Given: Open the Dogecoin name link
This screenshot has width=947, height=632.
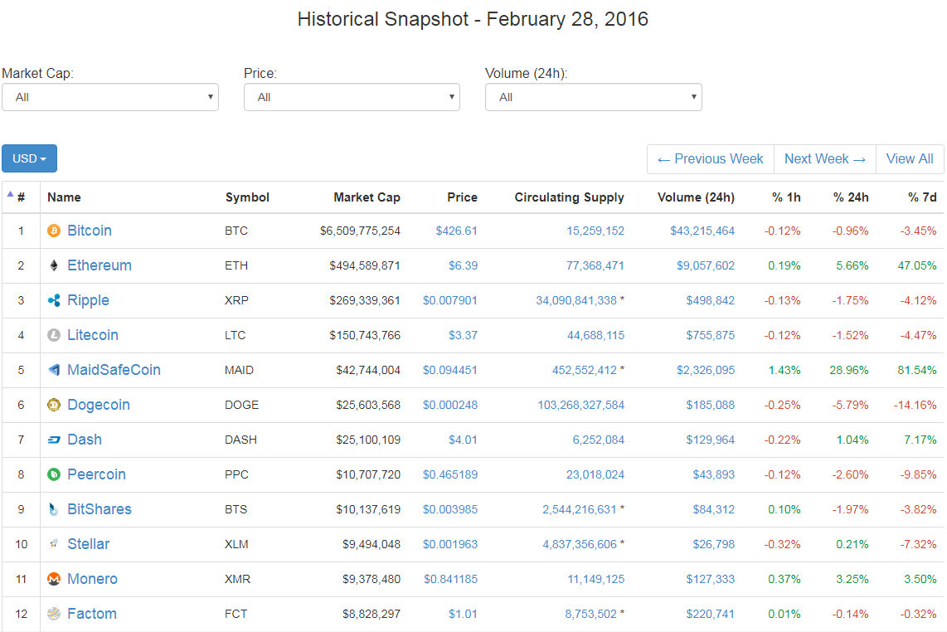Looking at the screenshot, I should pyautogui.click(x=99, y=405).
